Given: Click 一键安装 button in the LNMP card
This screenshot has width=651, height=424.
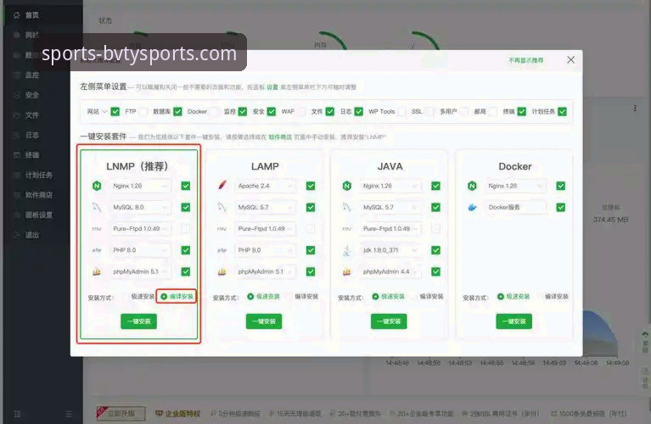Looking at the screenshot, I should [x=138, y=321].
